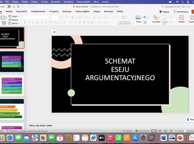194x144 pixels.
Task: Open Photos app from the Dock
Action: click(x=43, y=138)
